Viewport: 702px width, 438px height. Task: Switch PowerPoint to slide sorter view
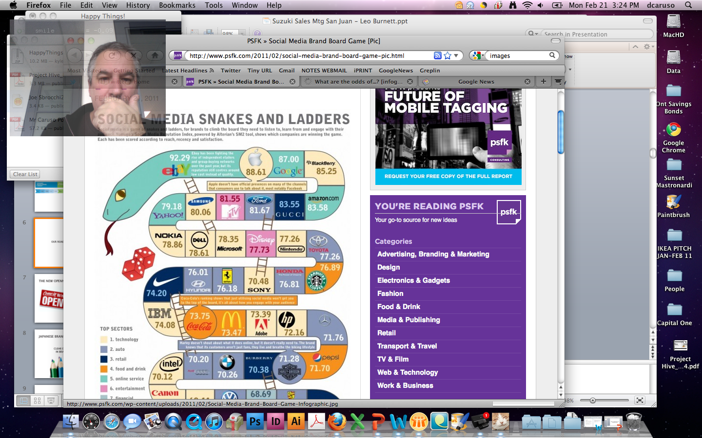(x=37, y=401)
